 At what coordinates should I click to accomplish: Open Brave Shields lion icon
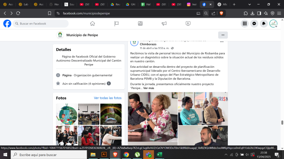(222, 13)
